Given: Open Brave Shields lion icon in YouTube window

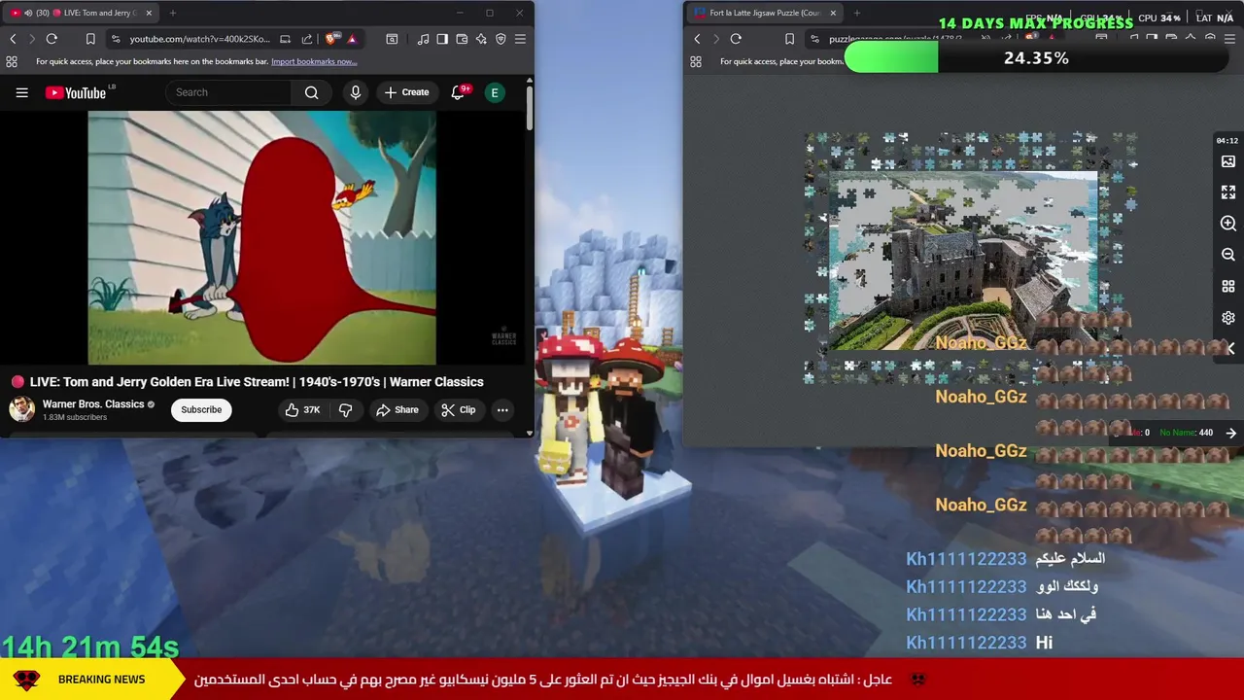Looking at the screenshot, I should 332,39.
